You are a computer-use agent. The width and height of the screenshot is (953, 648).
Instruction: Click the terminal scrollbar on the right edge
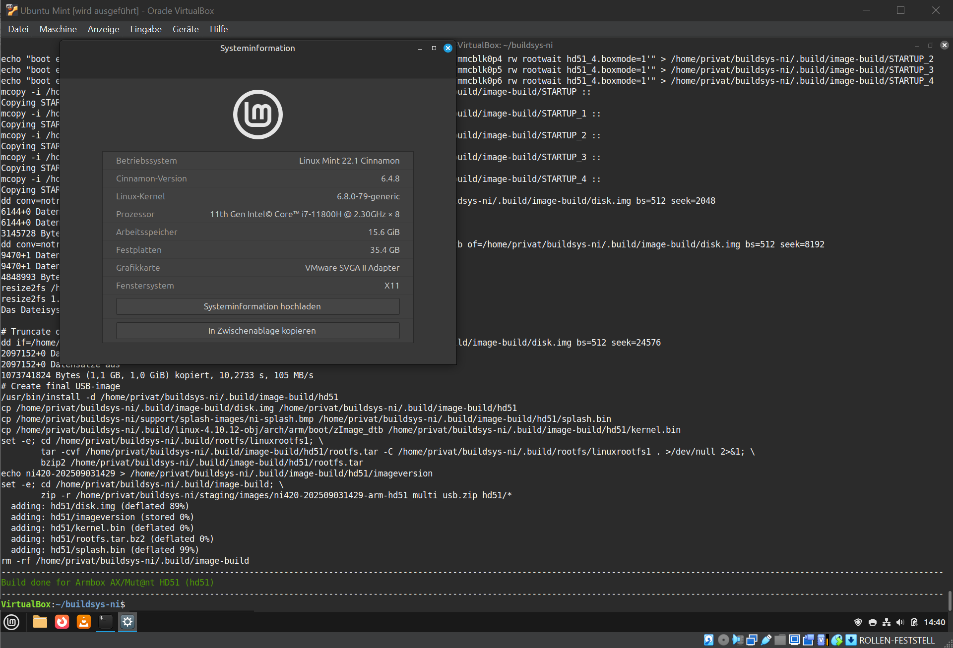[950, 601]
